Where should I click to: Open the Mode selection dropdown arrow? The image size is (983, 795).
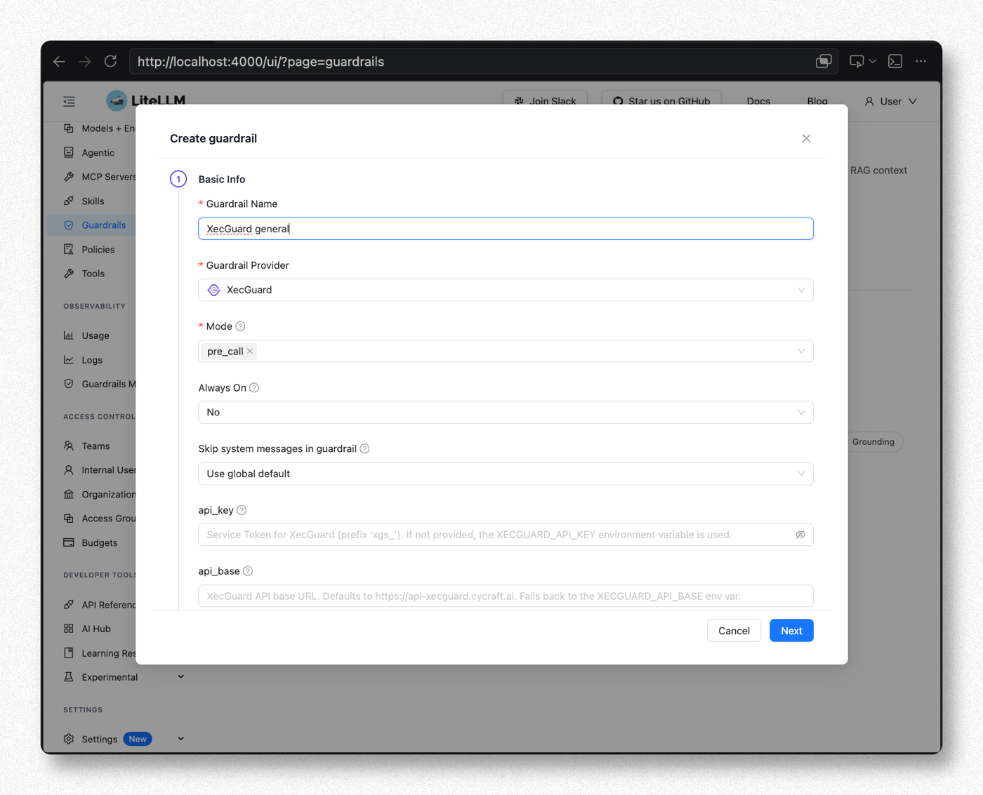tap(801, 352)
